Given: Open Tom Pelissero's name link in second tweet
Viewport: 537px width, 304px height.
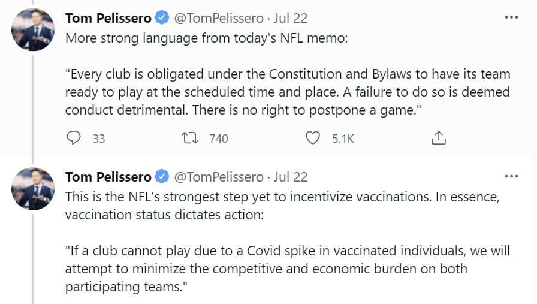Looking at the screenshot, I should [x=108, y=177].
